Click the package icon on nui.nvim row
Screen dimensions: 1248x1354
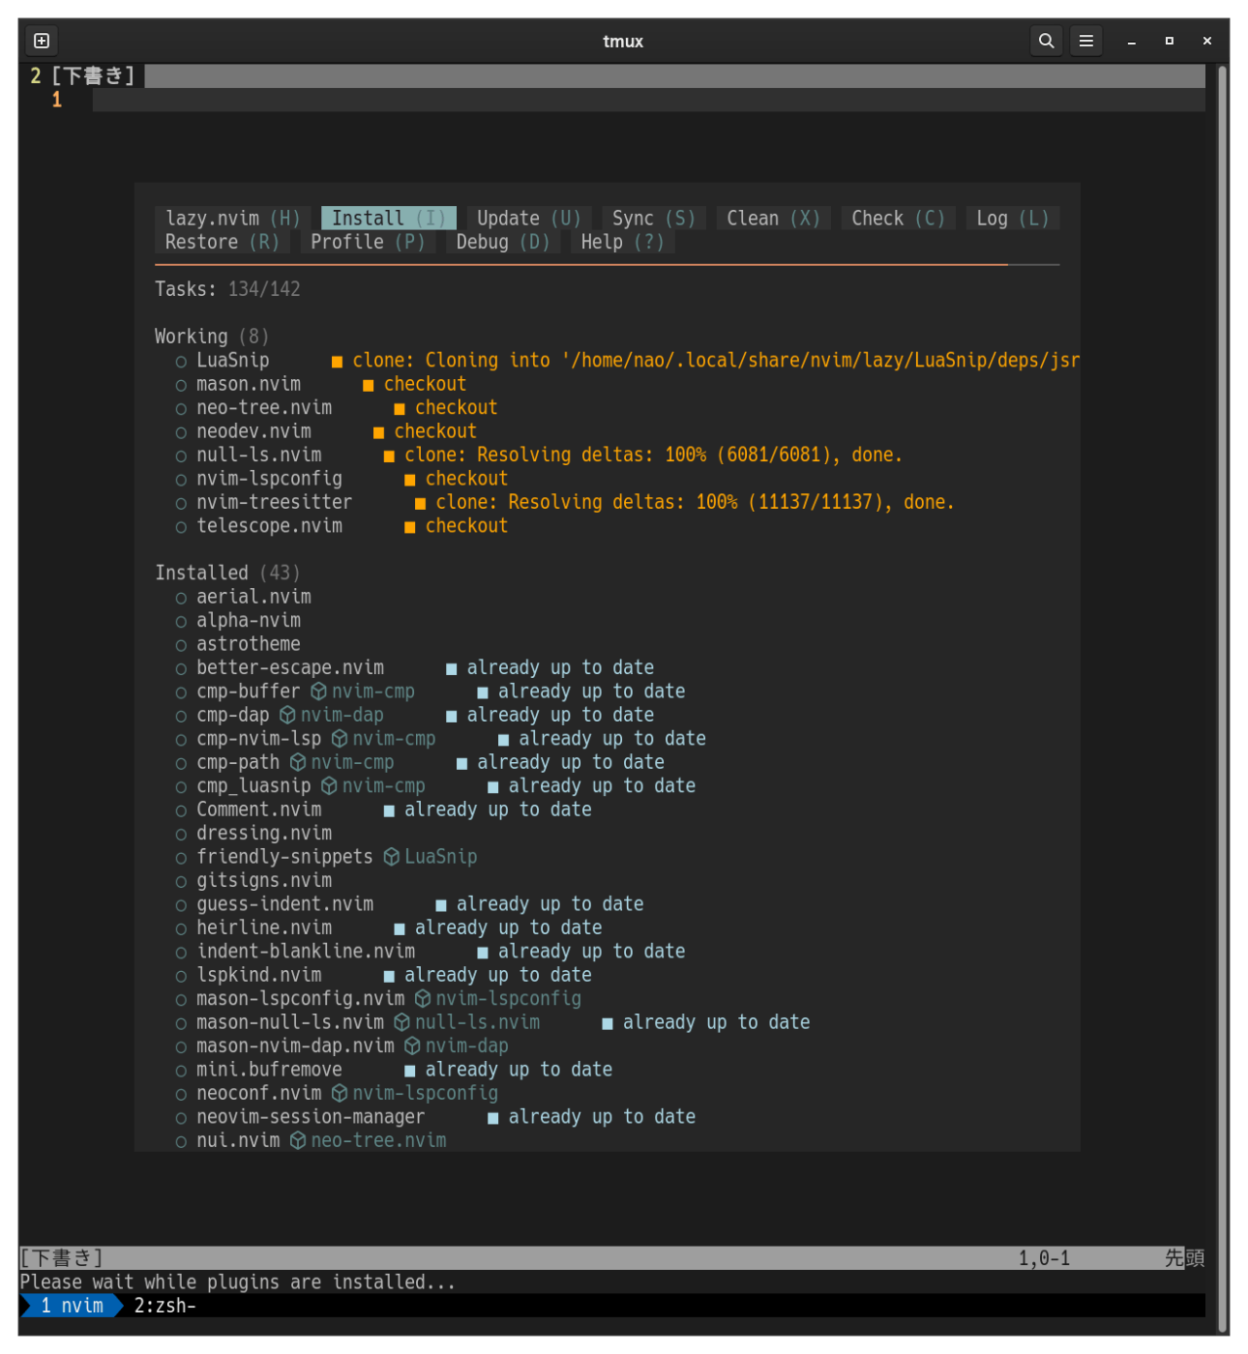[x=298, y=1140]
